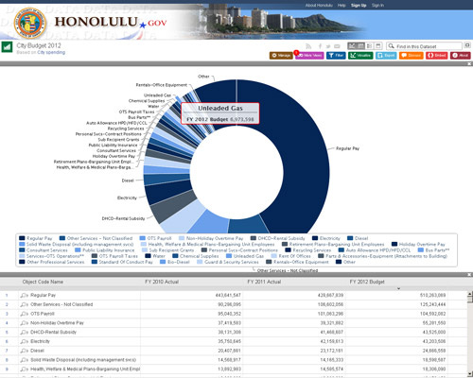This screenshot has width=473, height=378.
Task: Click row number 7 link
Action: click(x=7, y=351)
